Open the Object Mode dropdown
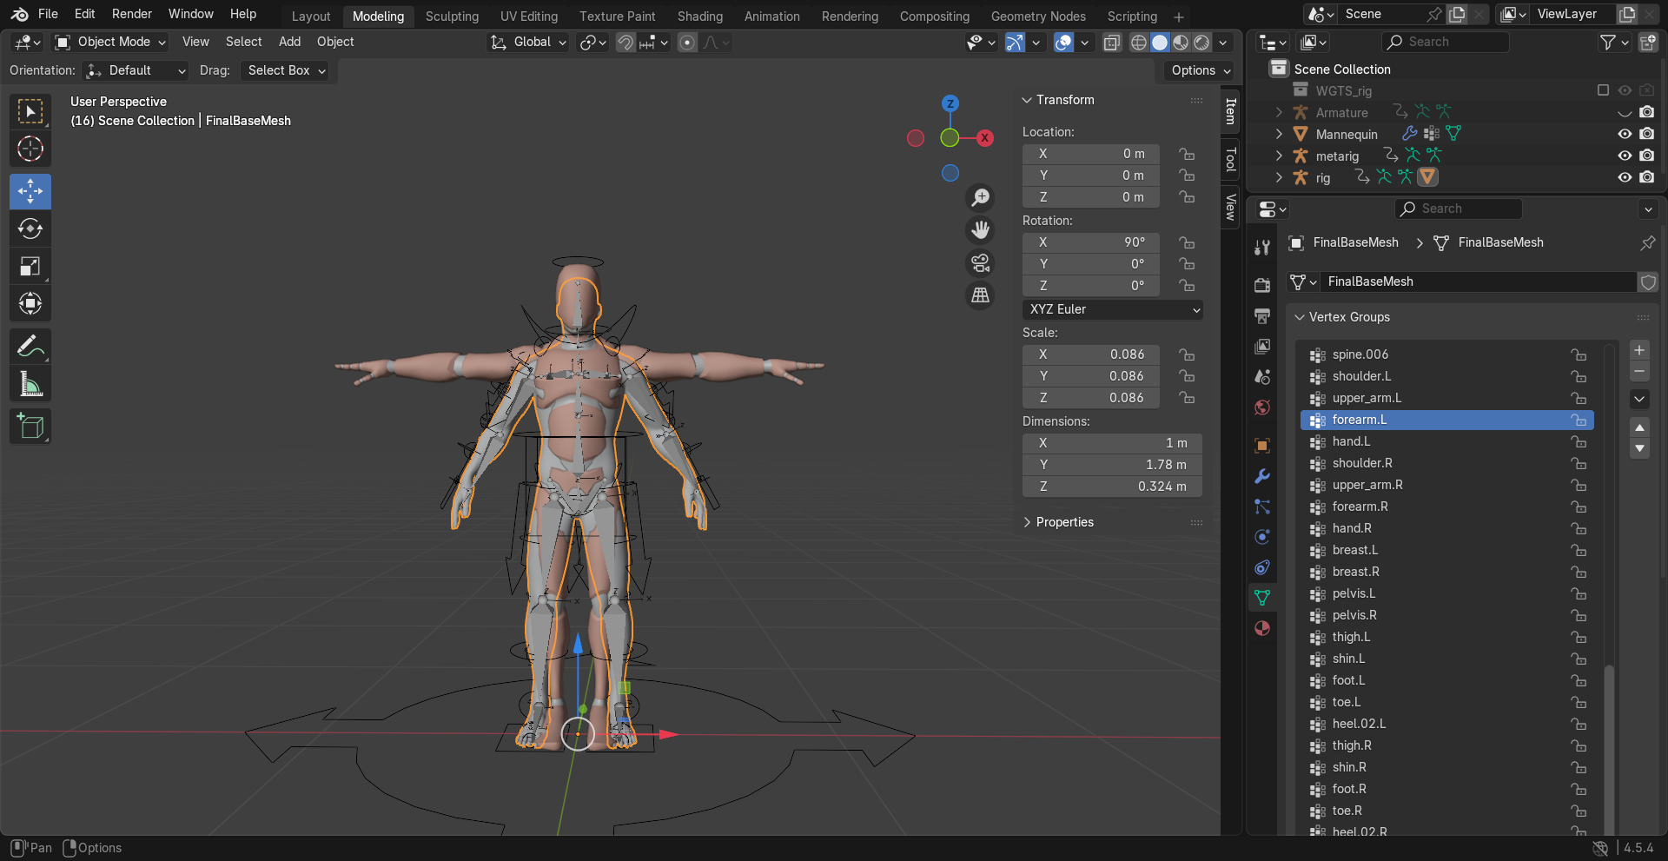Viewport: 1668px width, 861px height. (110, 42)
